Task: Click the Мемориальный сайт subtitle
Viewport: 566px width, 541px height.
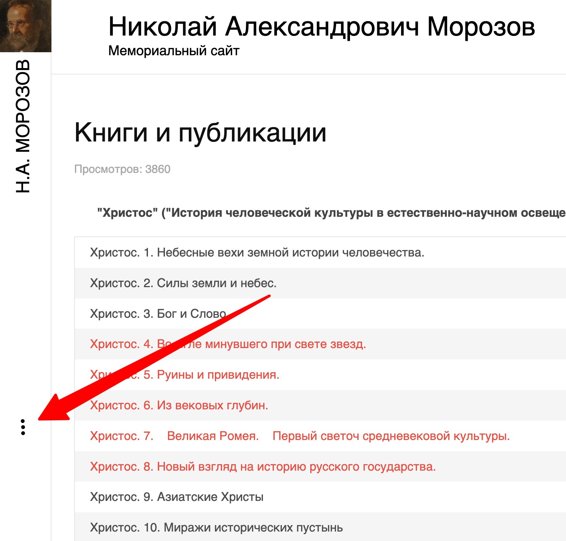Action: [174, 51]
